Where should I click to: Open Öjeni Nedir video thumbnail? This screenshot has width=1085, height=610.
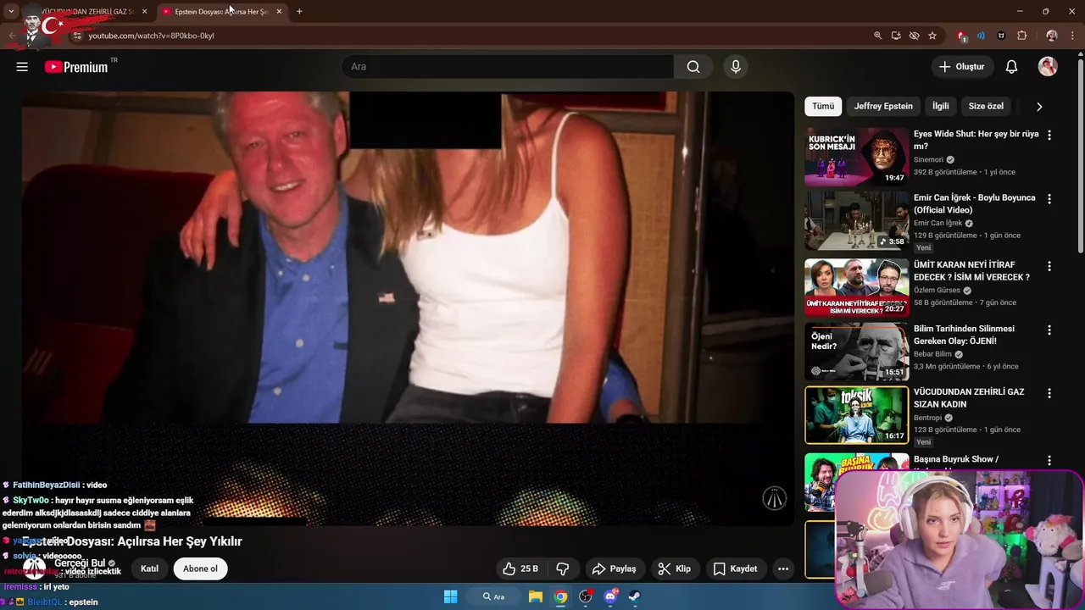[x=856, y=352]
